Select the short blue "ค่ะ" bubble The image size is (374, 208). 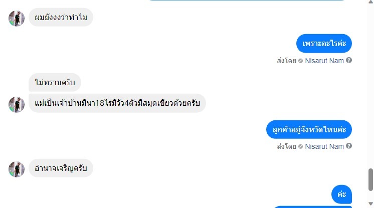click(341, 194)
